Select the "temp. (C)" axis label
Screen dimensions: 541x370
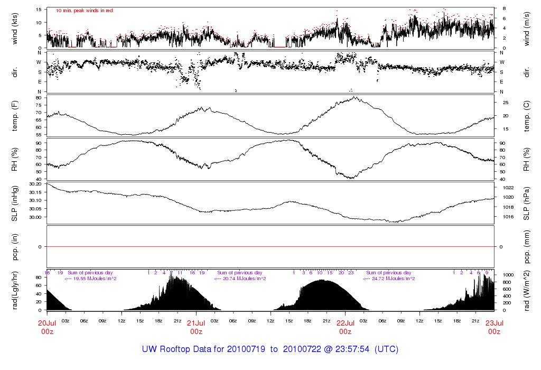pyautogui.click(x=527, y=116)
